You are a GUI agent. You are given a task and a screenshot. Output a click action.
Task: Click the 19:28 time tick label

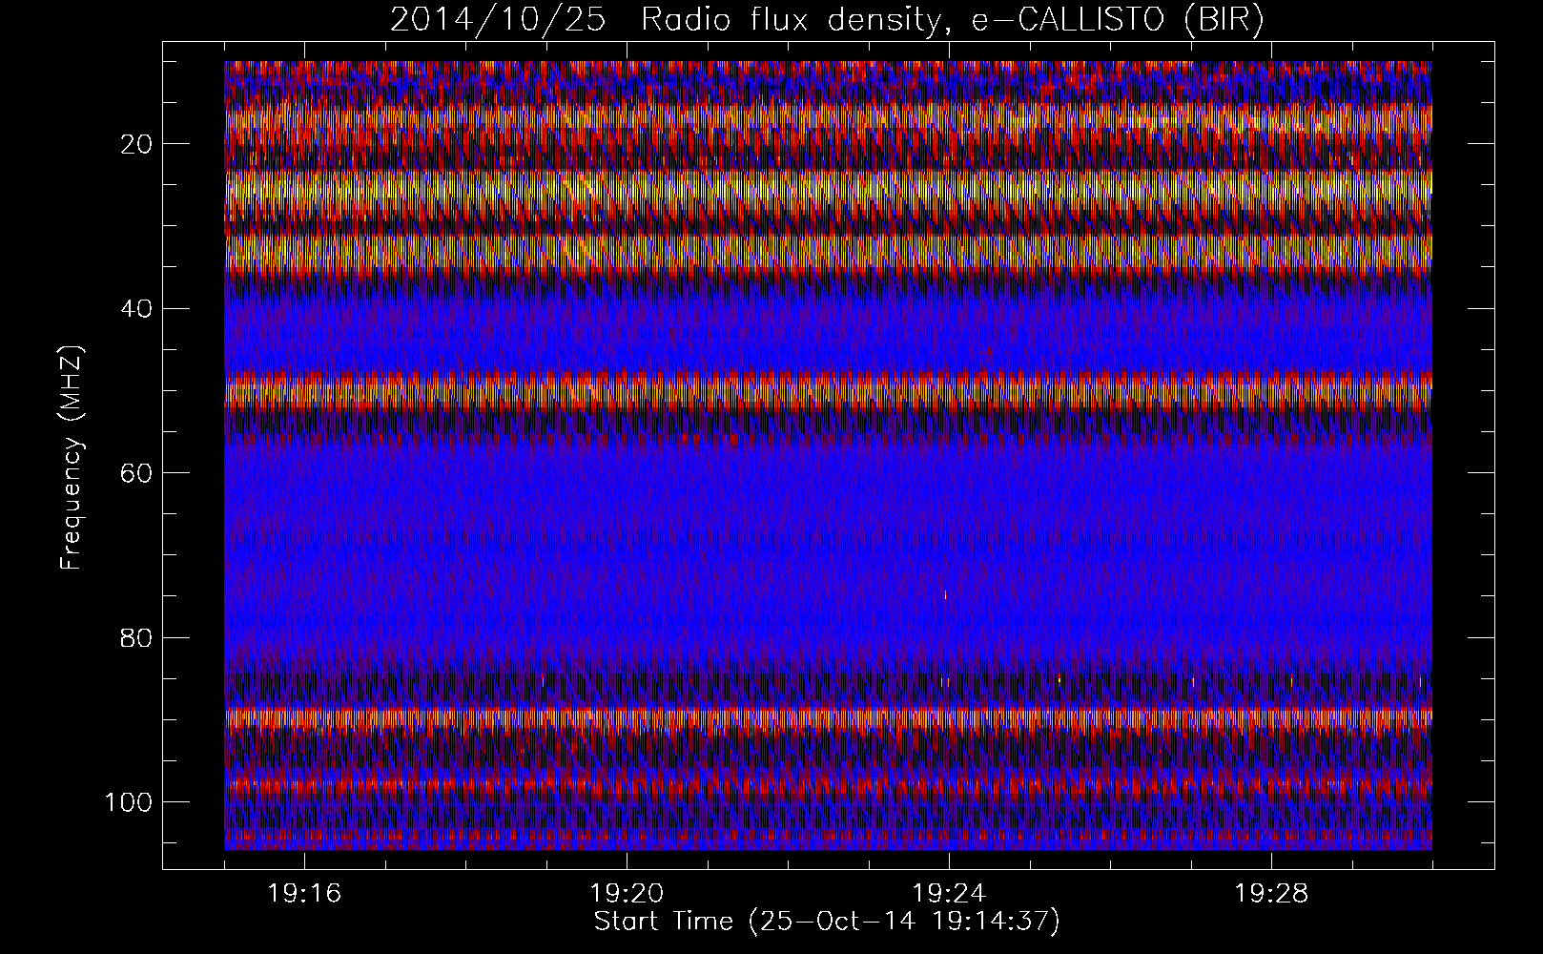[1271, 894]
